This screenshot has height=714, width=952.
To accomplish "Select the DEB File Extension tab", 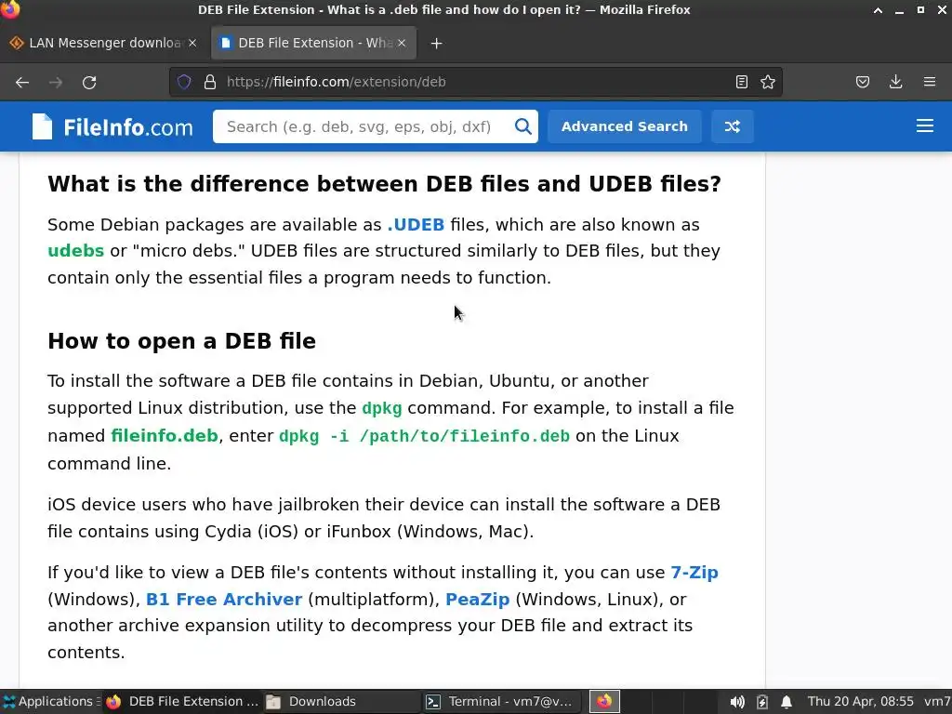I will pyautogui.click(x=313, y=43).
